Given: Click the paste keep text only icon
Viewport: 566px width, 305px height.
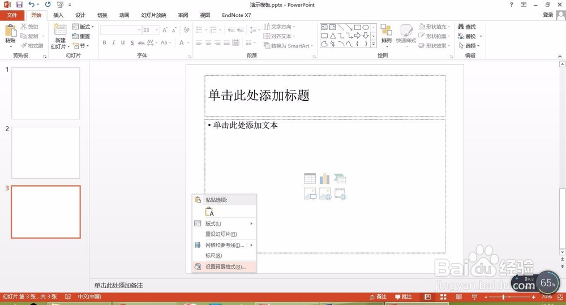Looking at the screenshot, I should click(209, 212).
